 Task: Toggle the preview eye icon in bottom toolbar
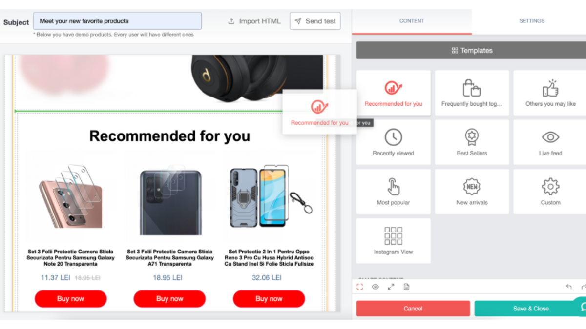coord(375,287)
